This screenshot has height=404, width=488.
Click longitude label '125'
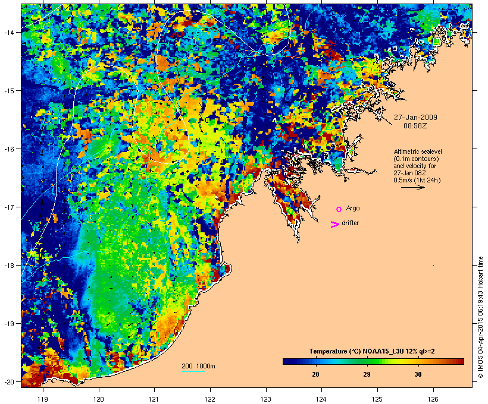tap(377, 399)
